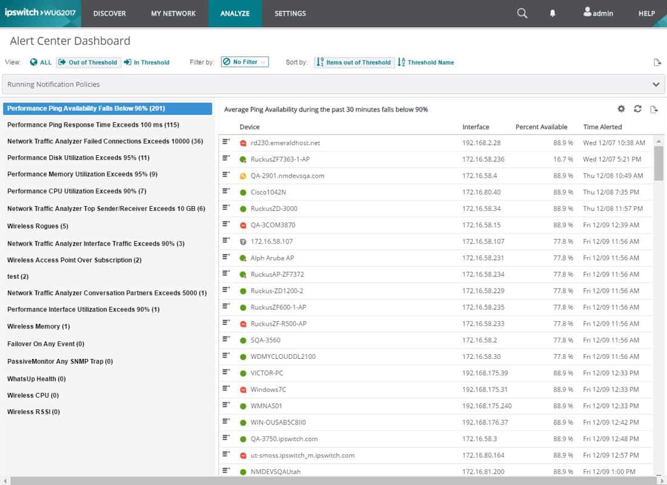Sort table by Time Alerted header
The height and width of the screenshot is (485, 667).
pyautogui.click(x=602, y=127)
